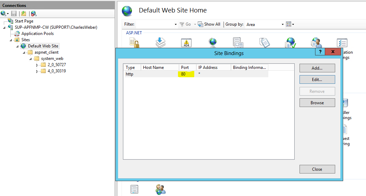Viewport: 366px width, 196px height.
Task: Select Start Page in the Connections tree
Action: (x=24, y=21)
